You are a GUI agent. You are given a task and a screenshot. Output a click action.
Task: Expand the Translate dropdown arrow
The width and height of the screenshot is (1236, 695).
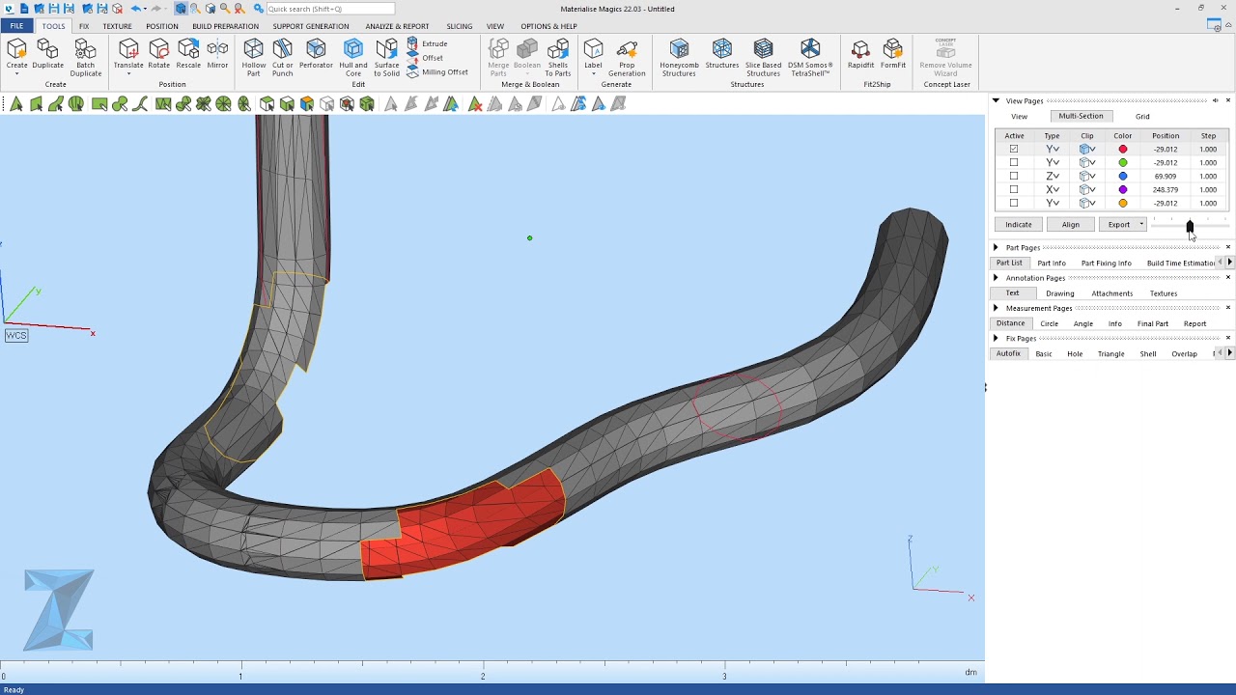click(128, 74)
